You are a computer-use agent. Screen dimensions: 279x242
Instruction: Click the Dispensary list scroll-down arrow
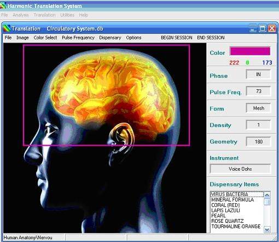(267, 229)
